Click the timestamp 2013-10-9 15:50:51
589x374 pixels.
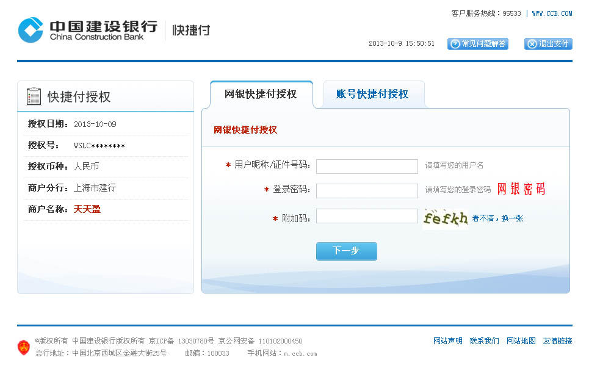coord(402,43)
